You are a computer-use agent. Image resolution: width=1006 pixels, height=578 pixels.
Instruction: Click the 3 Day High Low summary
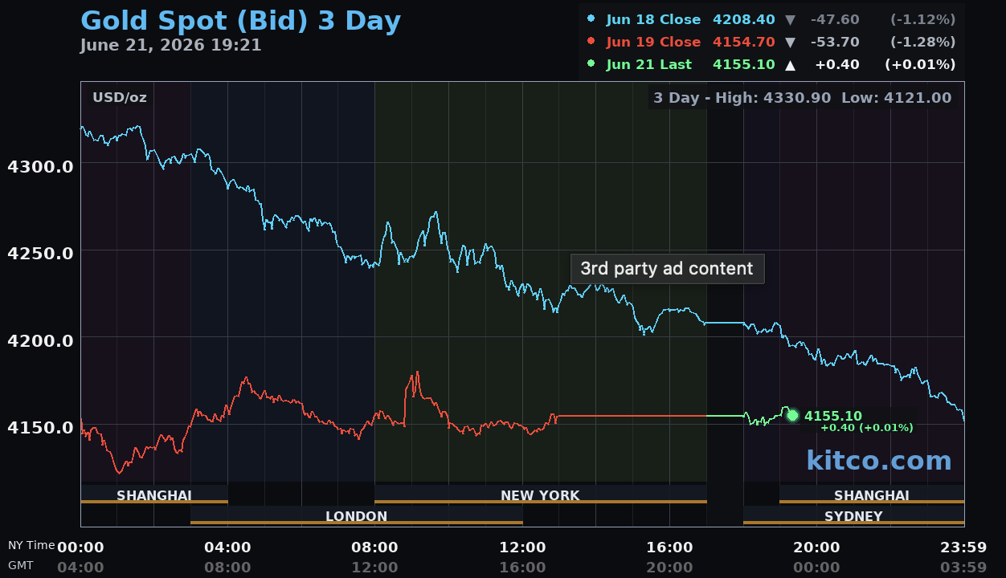(x=802, y=98)
